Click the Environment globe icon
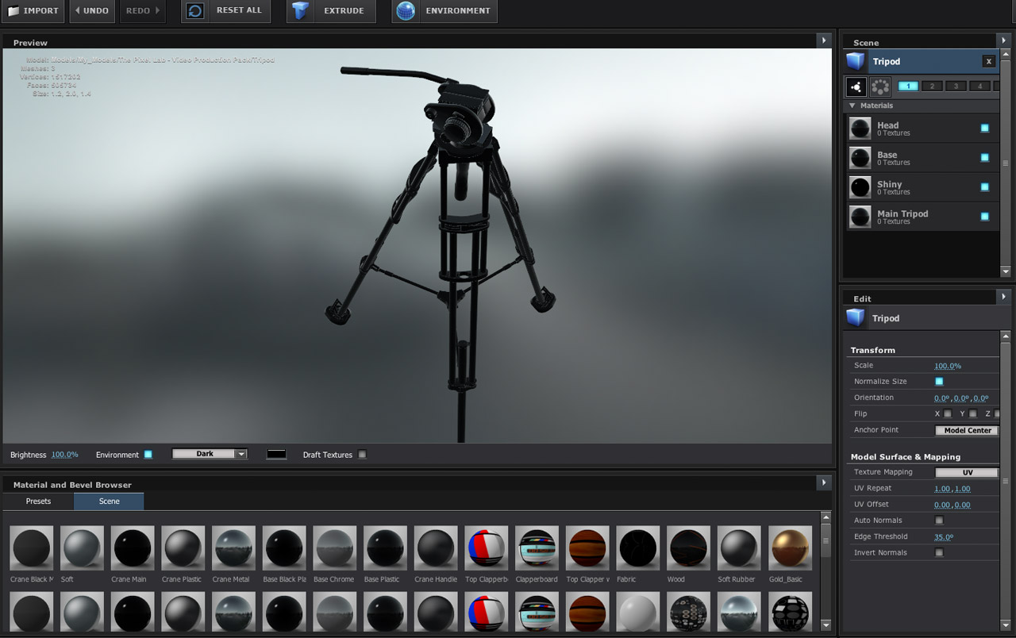The width and height of the screenshot is (1016, 638). 406,11
